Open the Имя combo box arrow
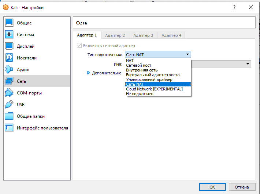The width and height of the screenshot is (260, 194). click(x=248, y=64)
